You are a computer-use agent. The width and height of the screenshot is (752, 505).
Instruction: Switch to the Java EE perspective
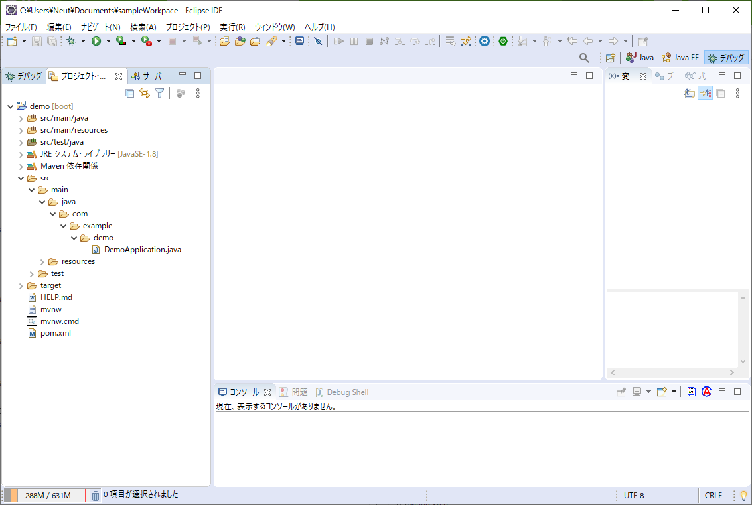point(680,58)
